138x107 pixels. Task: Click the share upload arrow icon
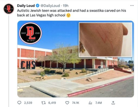point(113,103)
